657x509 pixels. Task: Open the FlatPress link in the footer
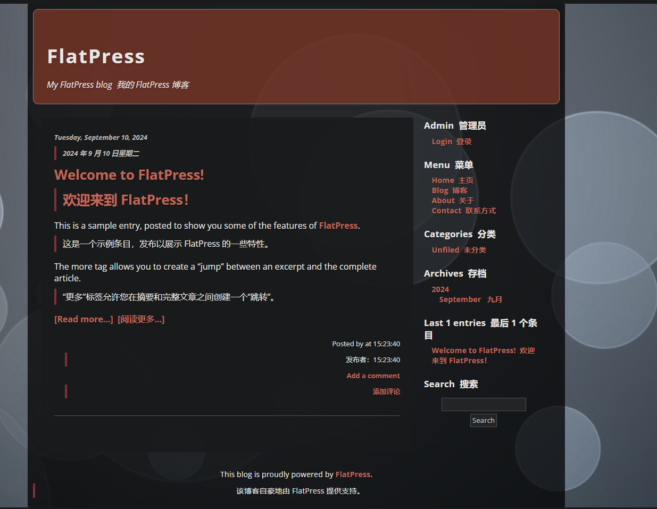353,474
